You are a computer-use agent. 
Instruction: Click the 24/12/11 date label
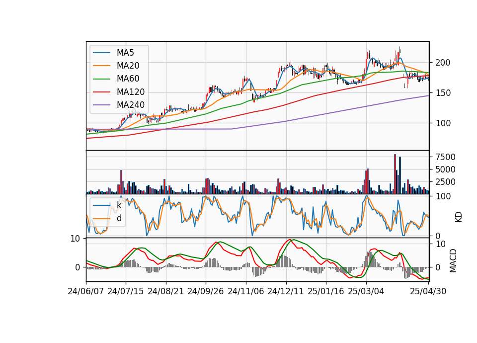[286, 292]
